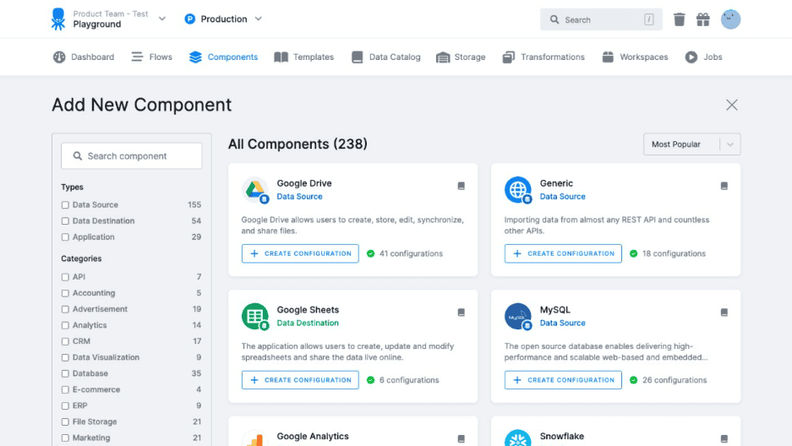This screenshot has width=792, height=446.
Task: Create configuration for Google Sheets
Action: [300, 380]
